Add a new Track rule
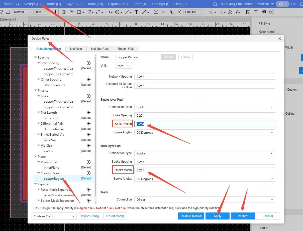This screenshot has width=303, height=231. 88,96
